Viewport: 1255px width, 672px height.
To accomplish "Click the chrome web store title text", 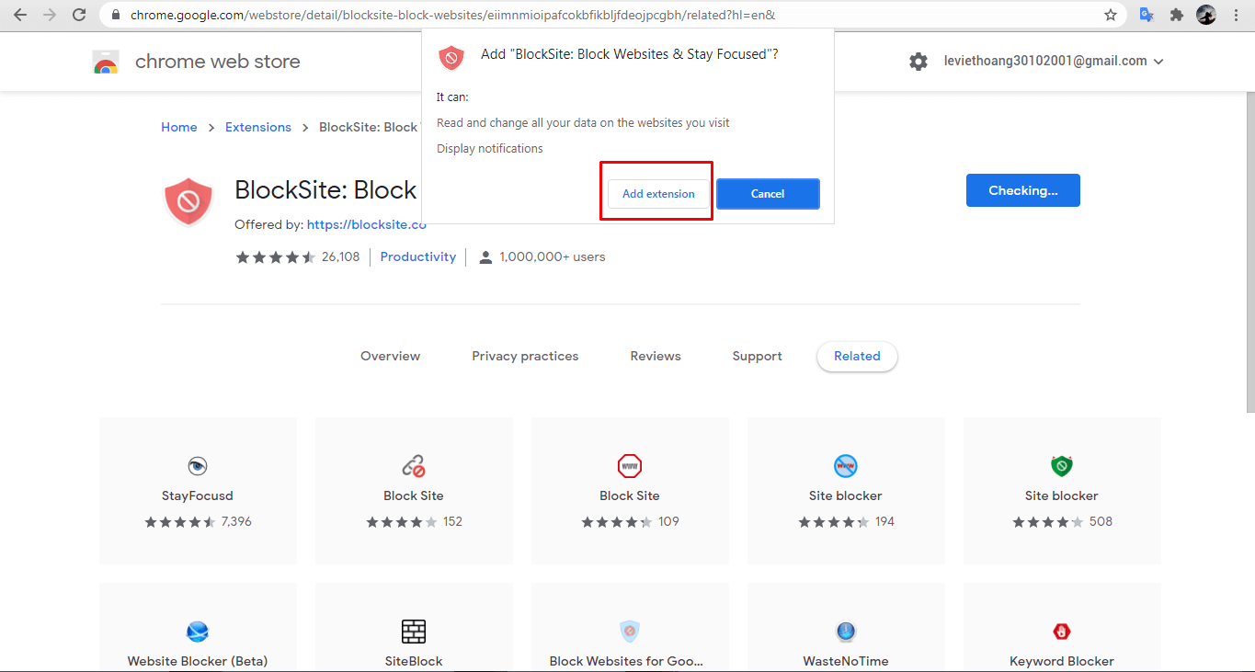I will 218,62.
